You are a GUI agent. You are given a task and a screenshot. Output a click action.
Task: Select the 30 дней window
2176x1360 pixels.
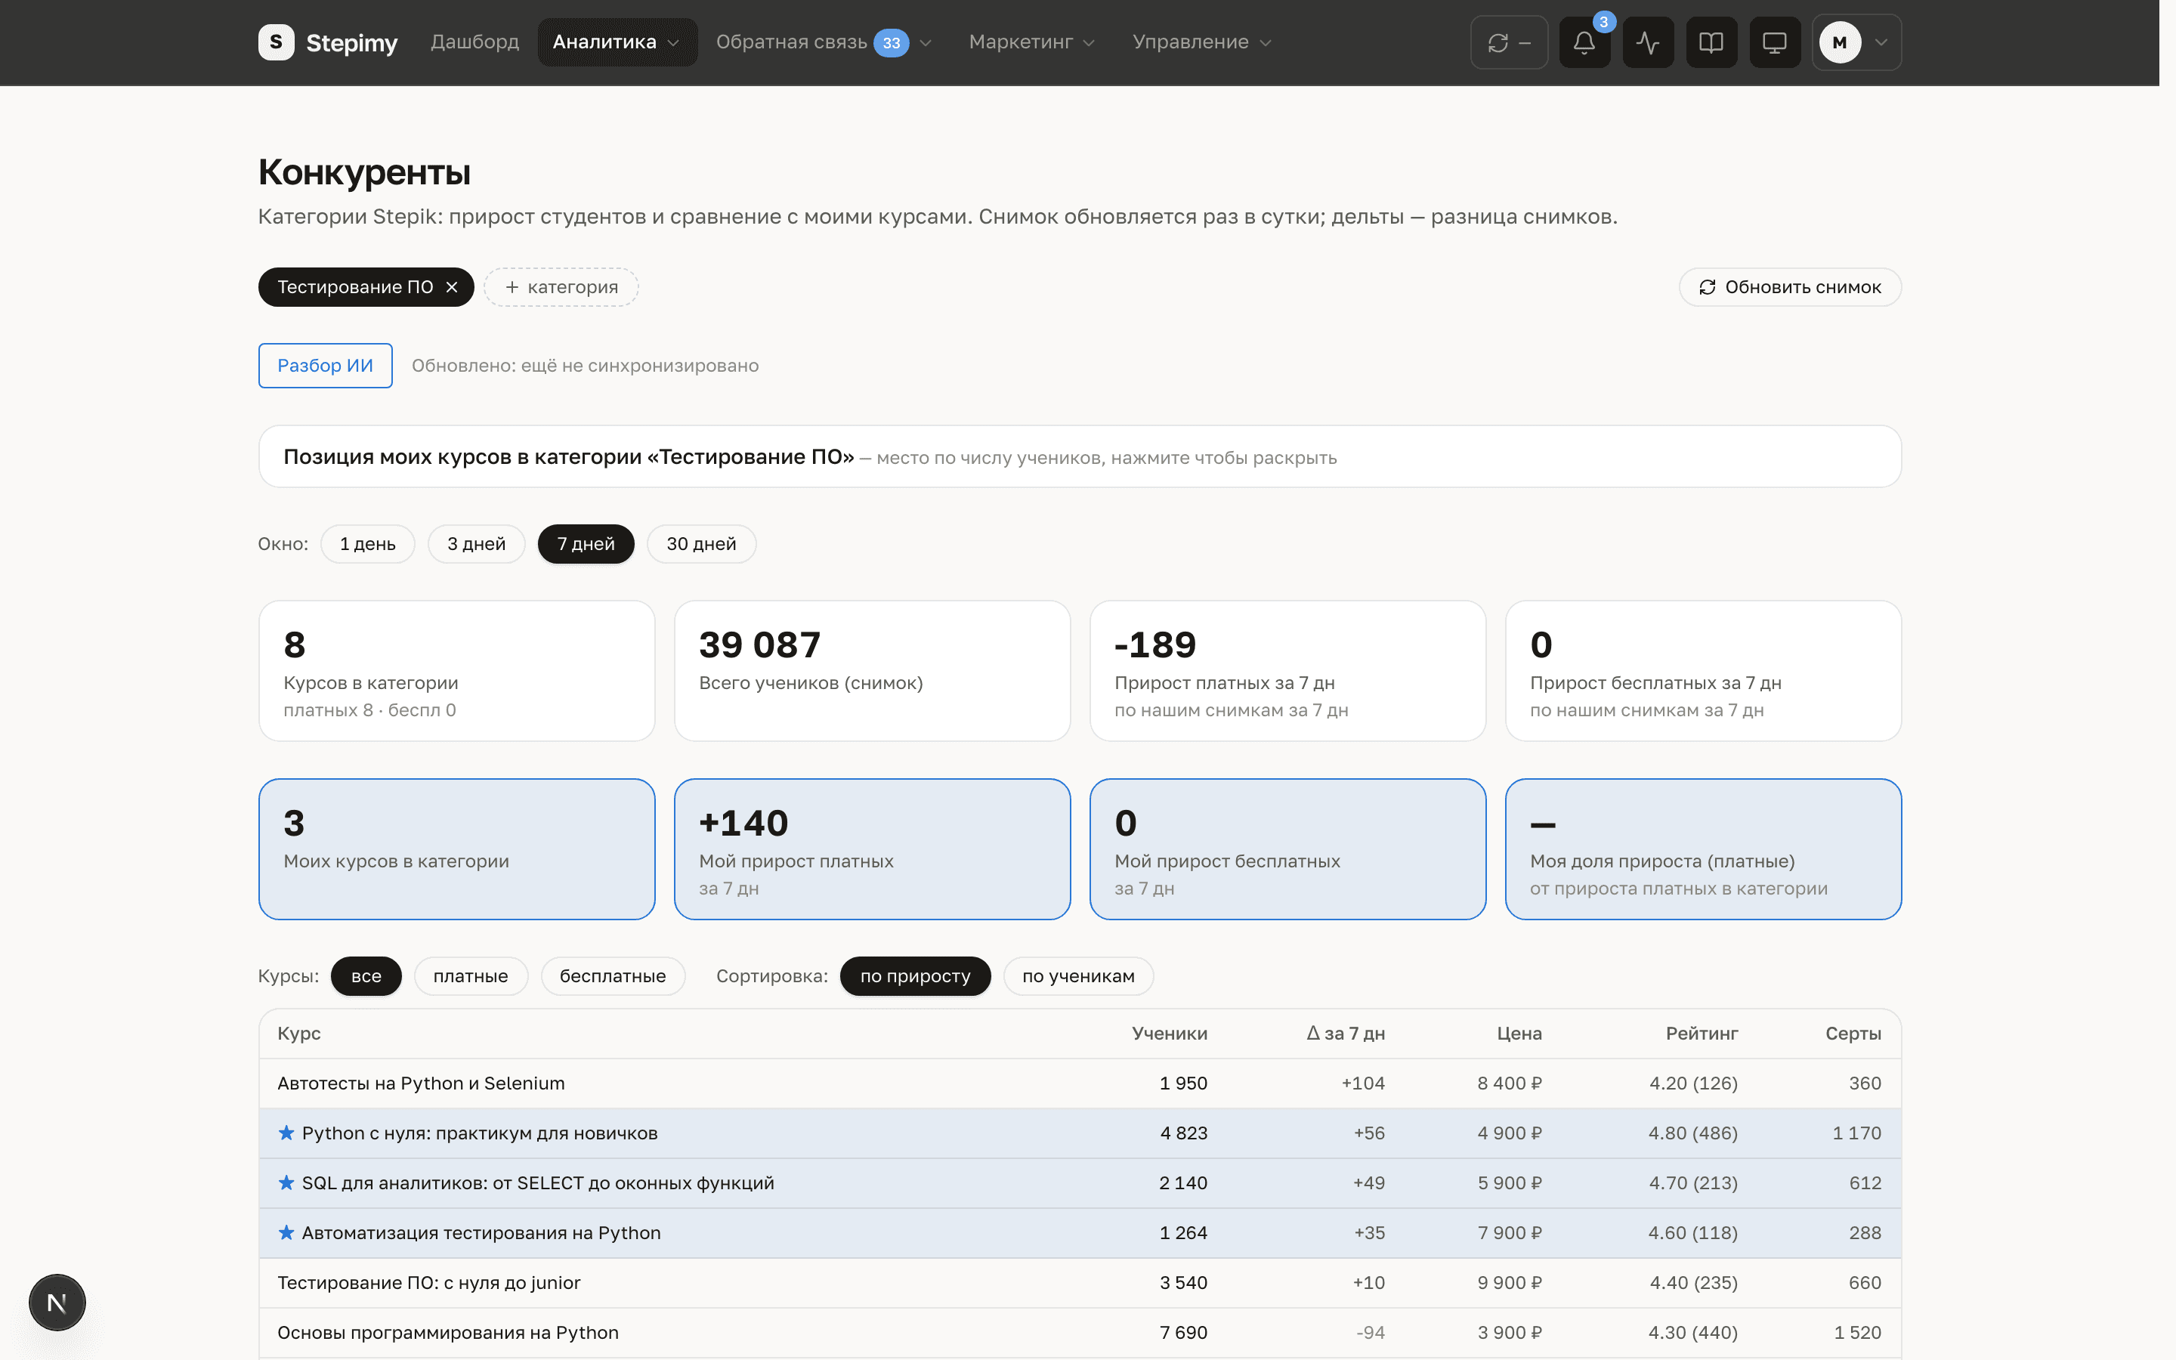tap(700, 543)
